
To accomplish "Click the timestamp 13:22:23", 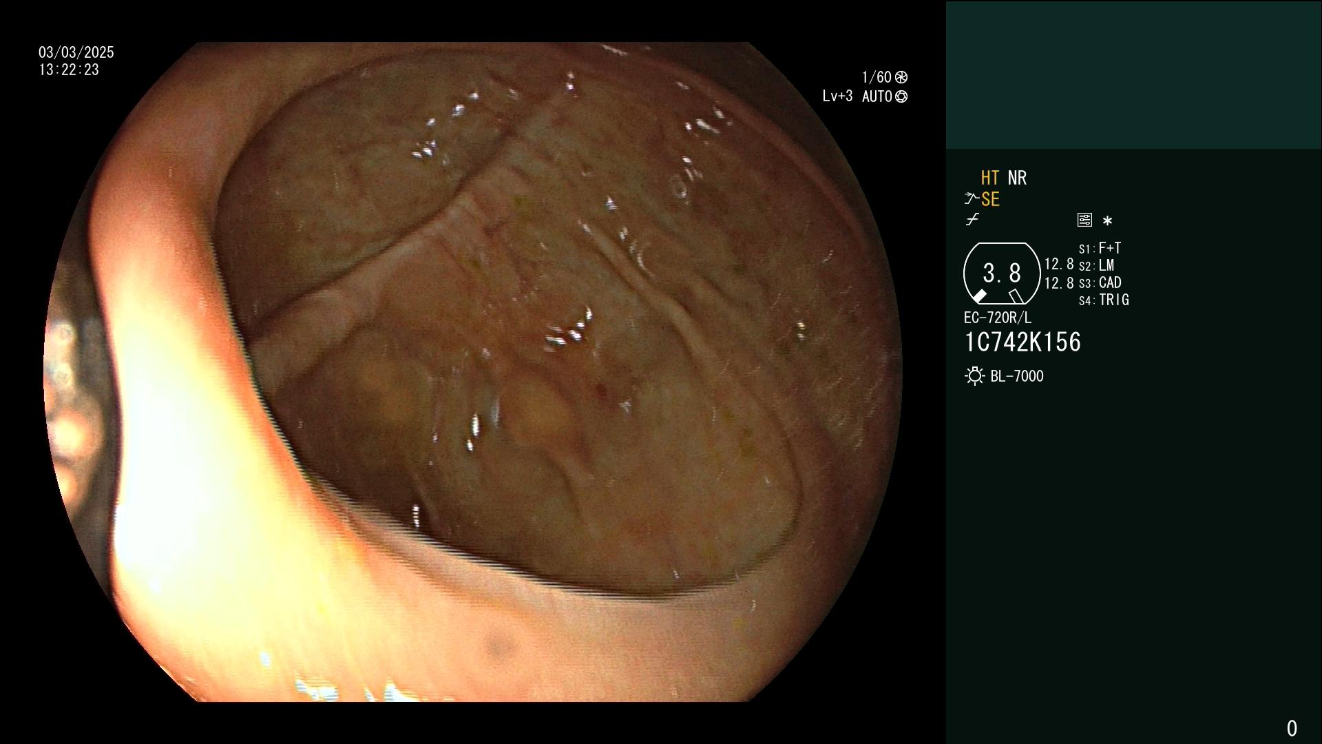I will click(69, 70).
